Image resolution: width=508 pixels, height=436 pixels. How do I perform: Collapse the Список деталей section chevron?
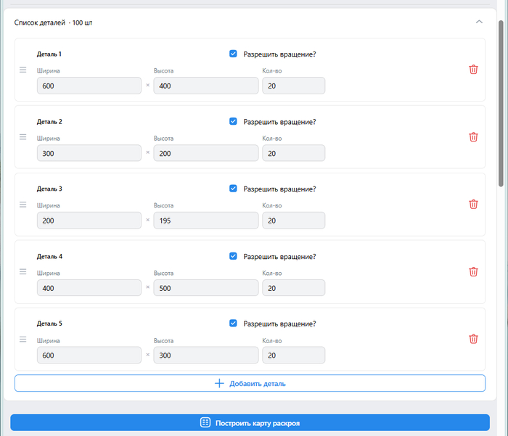click(479, 22)
